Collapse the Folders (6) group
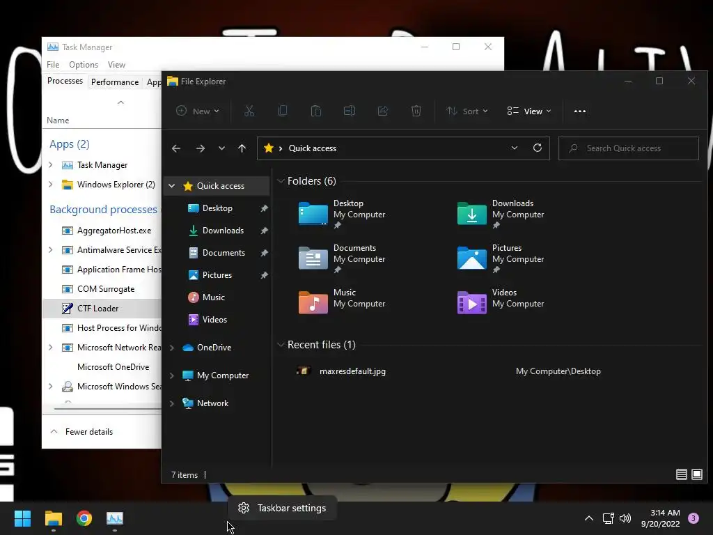 [281, 181]
